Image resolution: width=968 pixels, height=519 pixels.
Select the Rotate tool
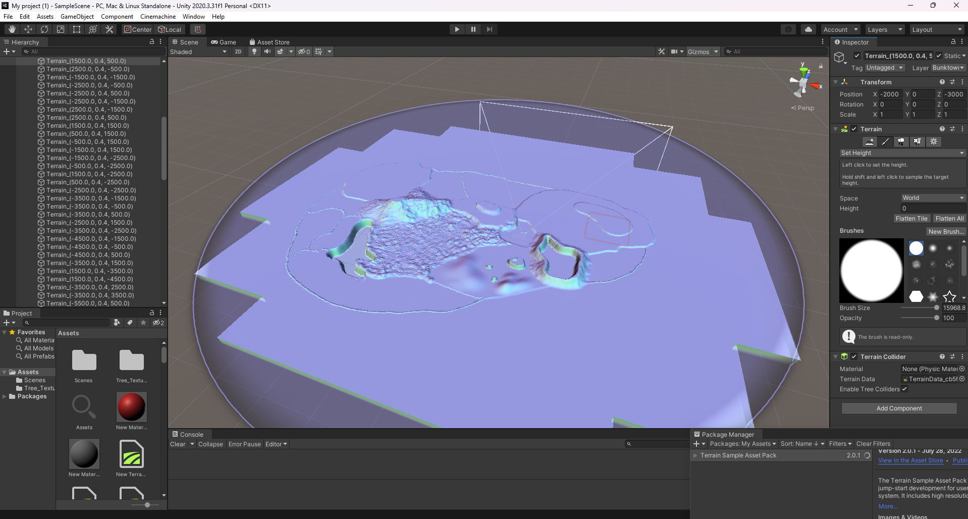point(44,29)
